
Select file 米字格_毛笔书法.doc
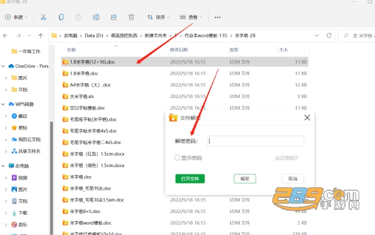coord(87,189)
